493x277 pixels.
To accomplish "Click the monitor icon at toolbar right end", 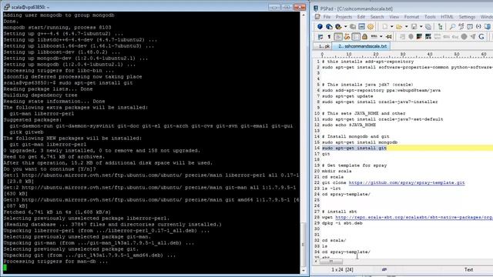I will tap(488, 27).
